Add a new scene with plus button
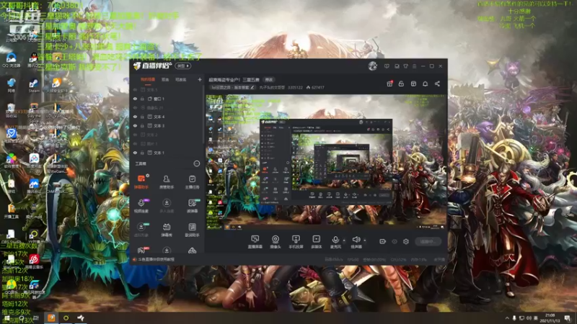 pos(200,79)
